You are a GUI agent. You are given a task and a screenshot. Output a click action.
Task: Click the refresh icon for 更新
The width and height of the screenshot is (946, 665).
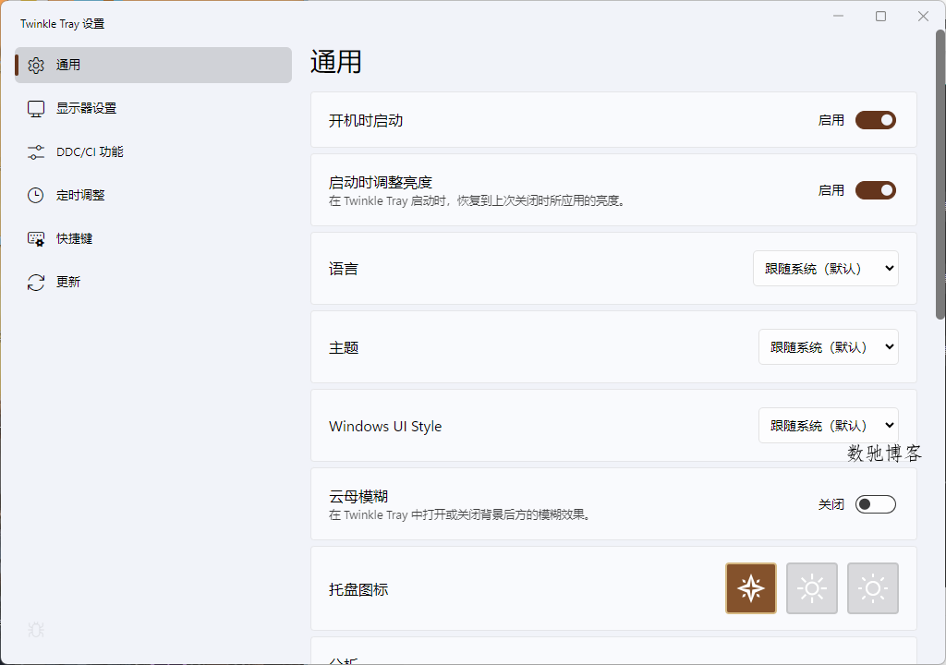tap(36, 283)
